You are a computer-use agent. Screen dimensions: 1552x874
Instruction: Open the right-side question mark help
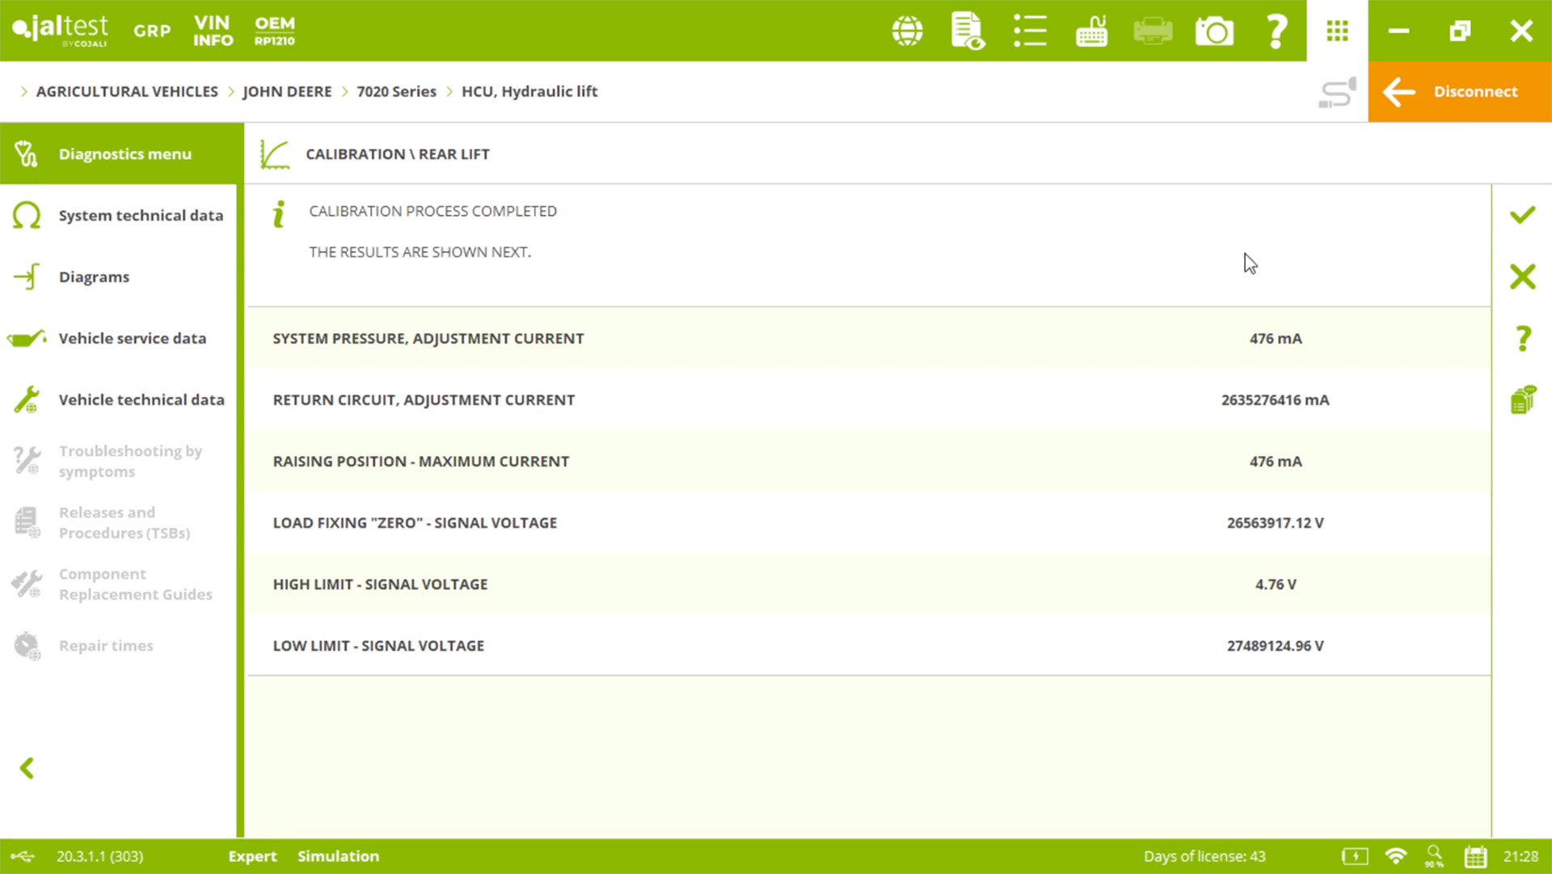pyautogui.click(x=1522, y=338)
